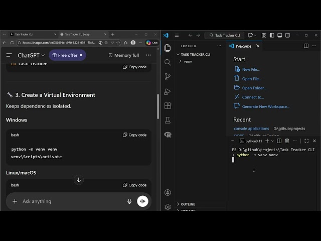Open the VS Code Explorer view

168,48
